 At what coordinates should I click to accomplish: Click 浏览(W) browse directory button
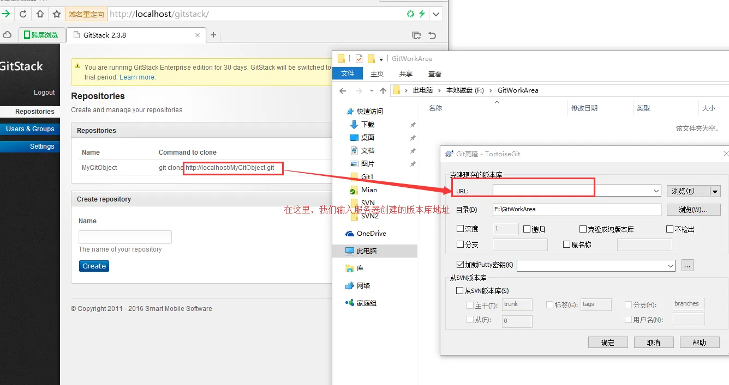pos(694,210)
